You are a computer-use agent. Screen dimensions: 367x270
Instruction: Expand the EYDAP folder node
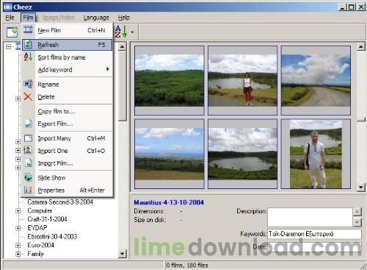click(x=18, y=228)
